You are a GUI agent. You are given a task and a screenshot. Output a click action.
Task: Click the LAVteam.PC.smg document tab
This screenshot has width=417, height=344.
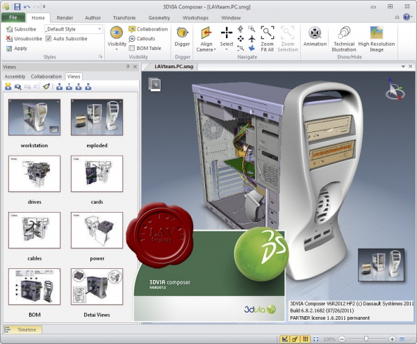click(x=174, y=67)
